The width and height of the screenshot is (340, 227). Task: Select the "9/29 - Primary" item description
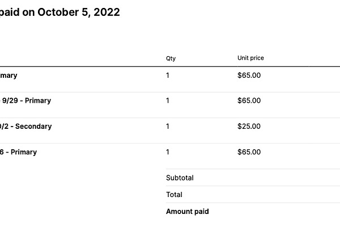click(x=27, y=100)
